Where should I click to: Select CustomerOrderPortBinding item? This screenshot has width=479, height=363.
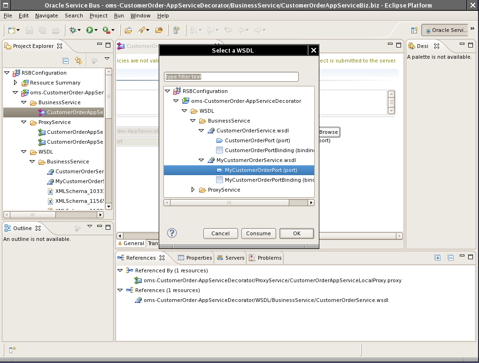pos(265,150)
